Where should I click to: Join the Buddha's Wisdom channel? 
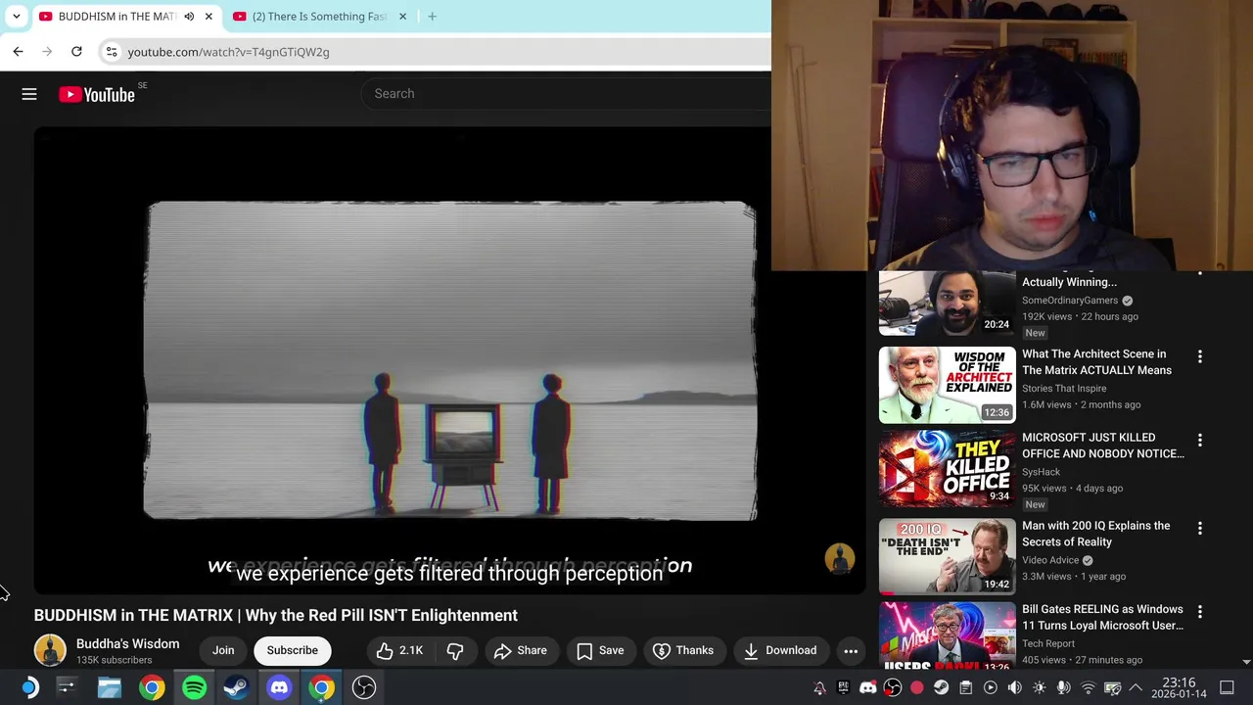tap(223, 650)
